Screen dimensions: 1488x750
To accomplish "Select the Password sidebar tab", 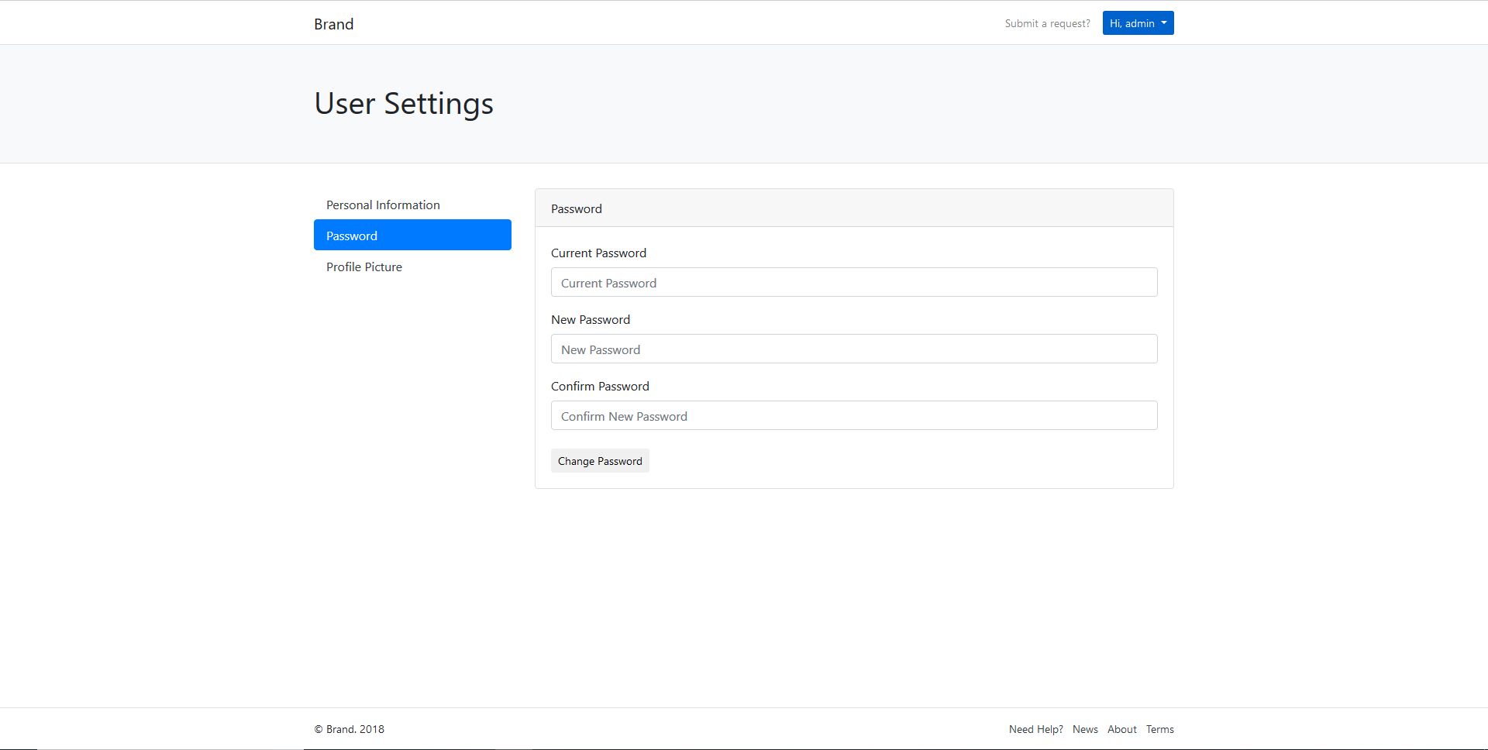I will tap(412, 236).
